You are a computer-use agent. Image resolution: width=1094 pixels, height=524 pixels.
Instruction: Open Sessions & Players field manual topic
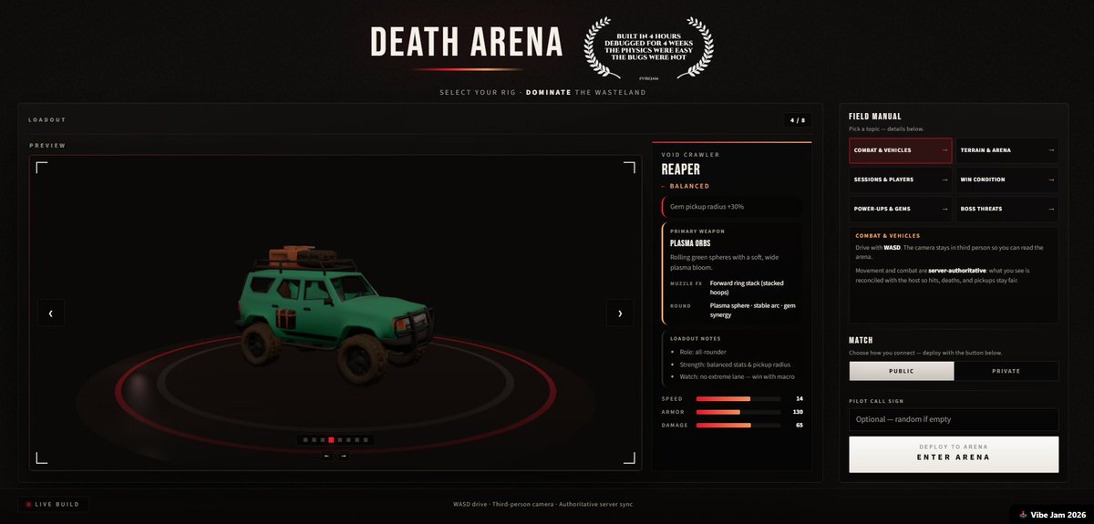tap(901, 180)
